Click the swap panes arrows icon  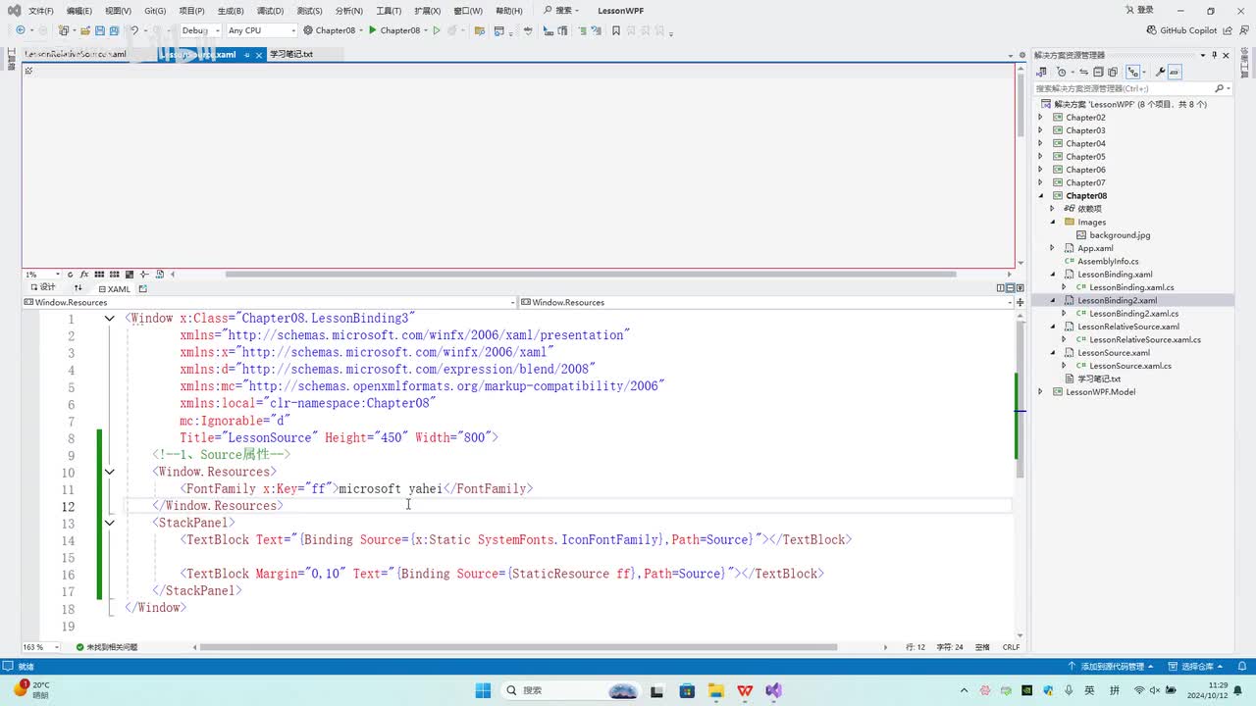tap(78, 288)
